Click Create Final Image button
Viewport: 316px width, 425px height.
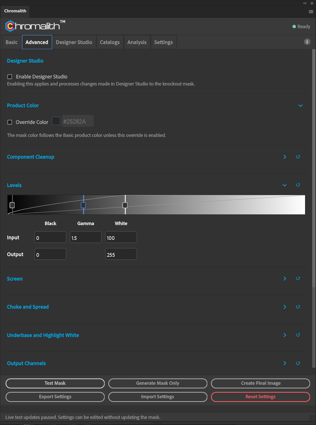tap(261, 383)
